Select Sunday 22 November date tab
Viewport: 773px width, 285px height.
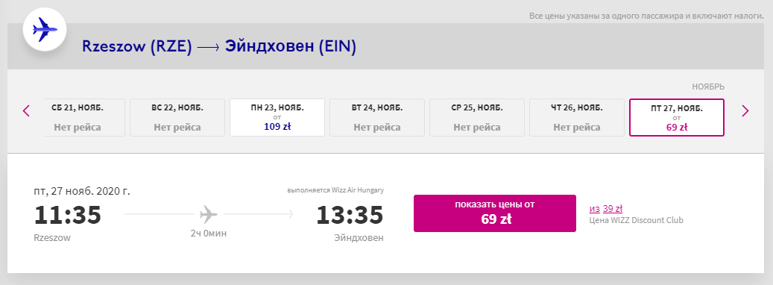coord(177,117)
